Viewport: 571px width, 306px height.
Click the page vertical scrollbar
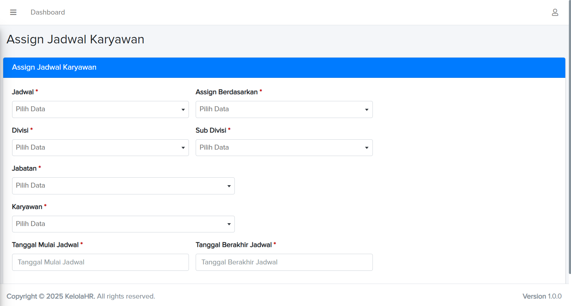coord(569,142)
